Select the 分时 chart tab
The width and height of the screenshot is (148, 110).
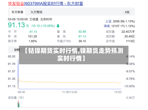point(17,50)
